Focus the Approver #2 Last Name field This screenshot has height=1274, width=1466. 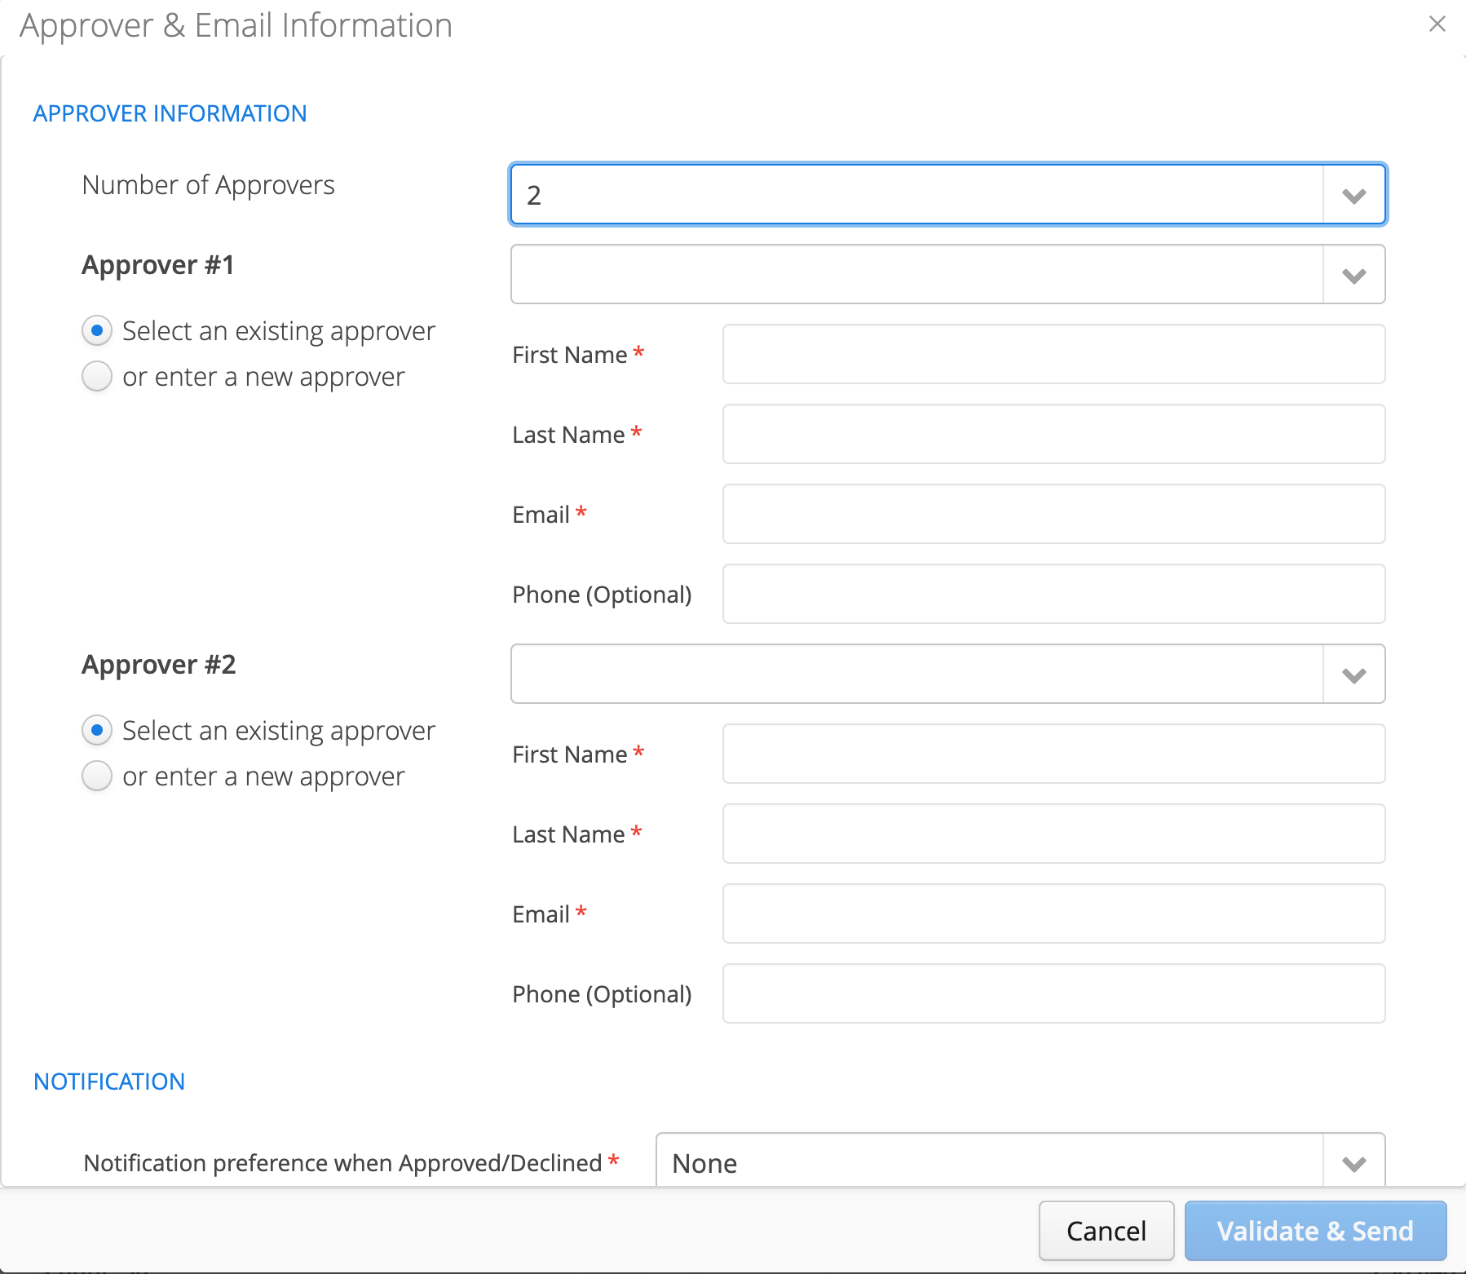pyautogui.click(x=1053, y=834)
